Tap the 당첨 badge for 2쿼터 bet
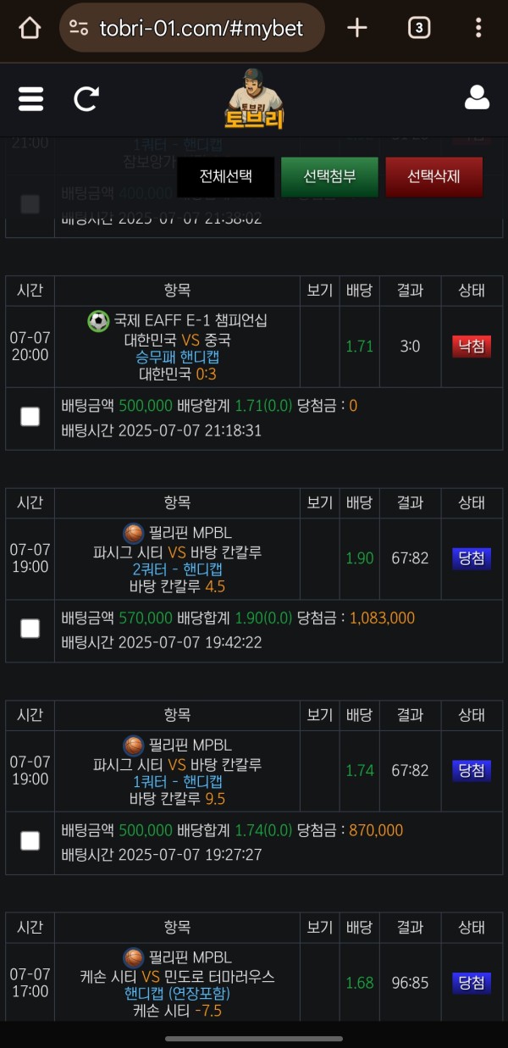The image size is (508, 1048). coord(472,558)
